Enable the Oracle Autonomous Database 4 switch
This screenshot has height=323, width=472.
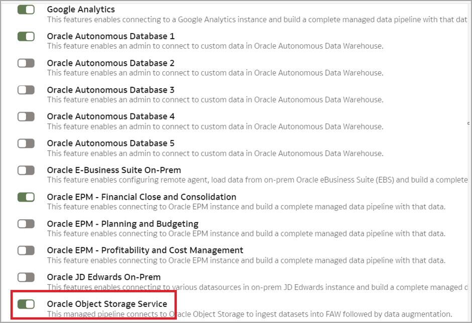pos(26,116)
